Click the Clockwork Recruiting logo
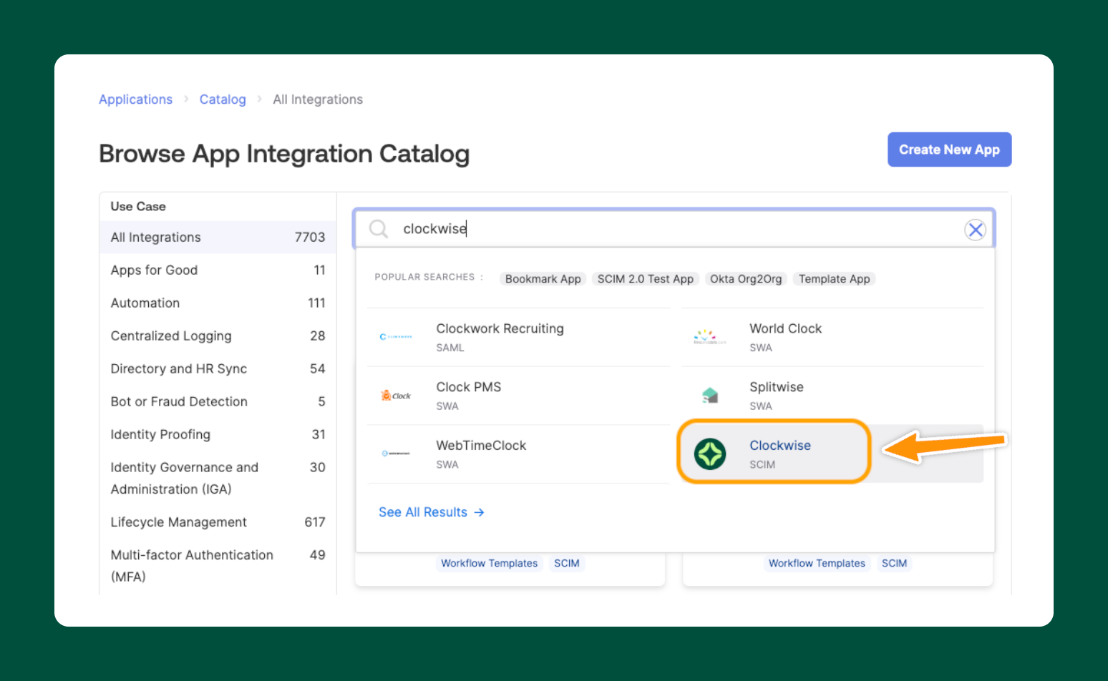1108x681 pixels. (x=395, y=337)
